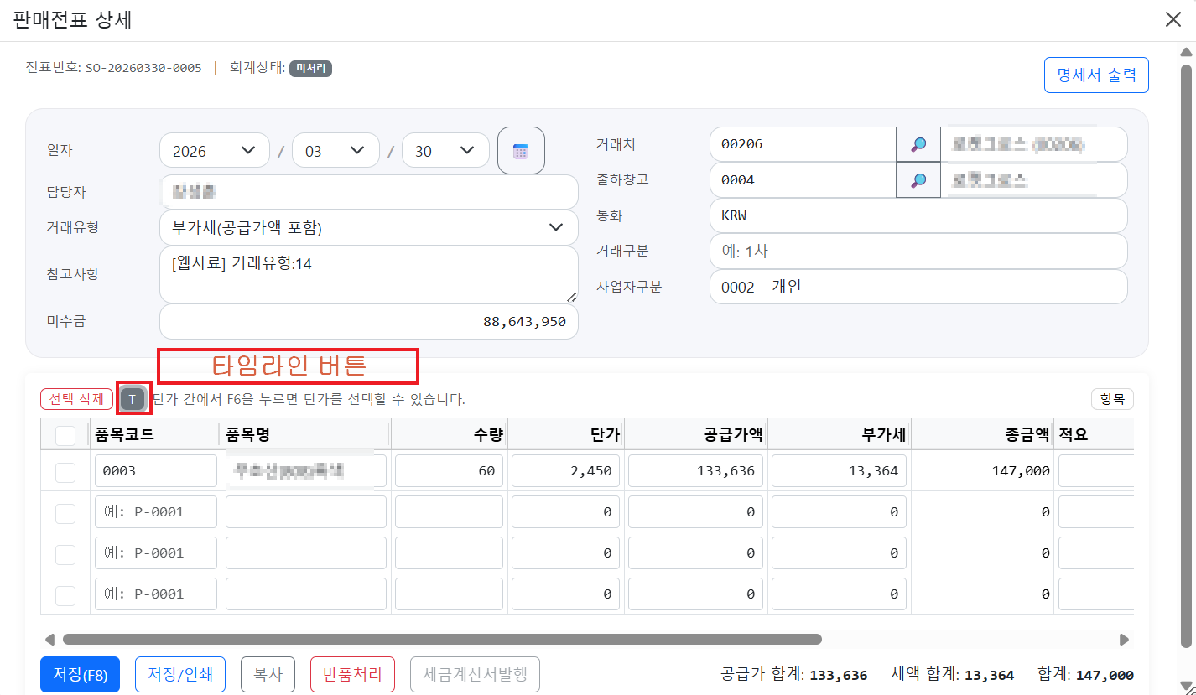Click the 출하창고 search magnifier icon
Screen dimensions: 1196x695
pos(918,180)
